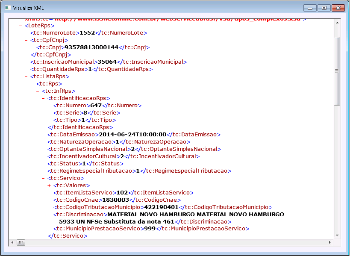Click the Visualiza XML window icon
Screen dimensions: 350x256
[8, 8]
